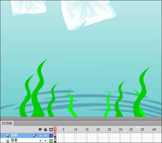
Task: Click the eye show/hide all layers icon
Action: pyautogui.click(x=40, y=129)
